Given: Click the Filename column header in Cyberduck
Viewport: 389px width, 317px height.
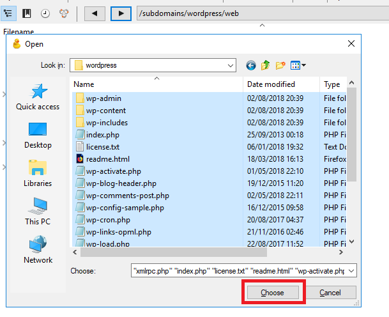Looking at the screenshot, I should click(19, 31).
